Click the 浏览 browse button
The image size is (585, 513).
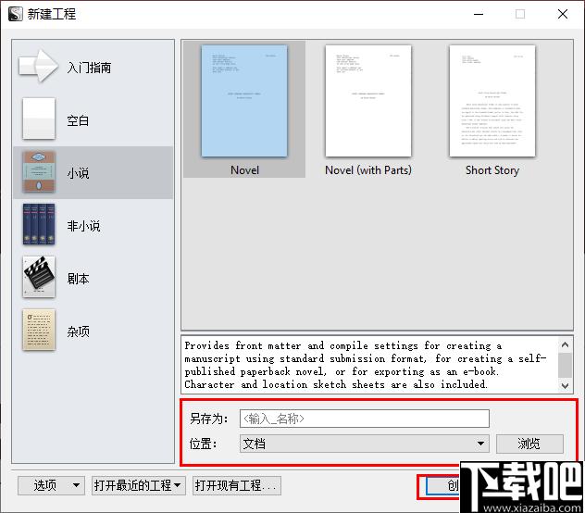pyautogui.click(x=529, y=444)
